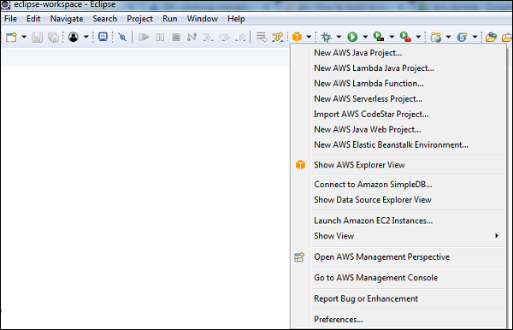Click the Use Step Filters icon
Viewport: 513px width, 330px height.
(x=278, y=37)
